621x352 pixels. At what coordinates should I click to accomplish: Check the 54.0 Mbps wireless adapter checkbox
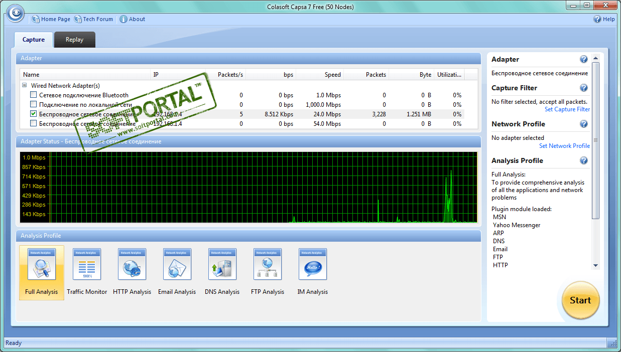34,123
